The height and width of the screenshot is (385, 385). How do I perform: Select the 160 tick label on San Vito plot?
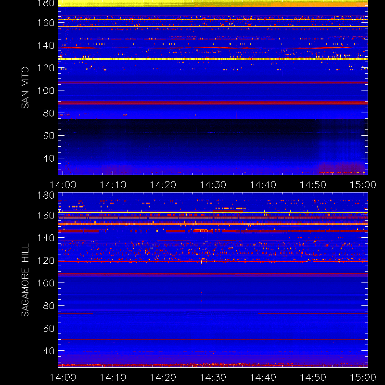46,23
